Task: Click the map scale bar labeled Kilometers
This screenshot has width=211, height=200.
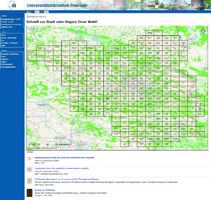Action: pyautogui.click(x=49, y=146)
